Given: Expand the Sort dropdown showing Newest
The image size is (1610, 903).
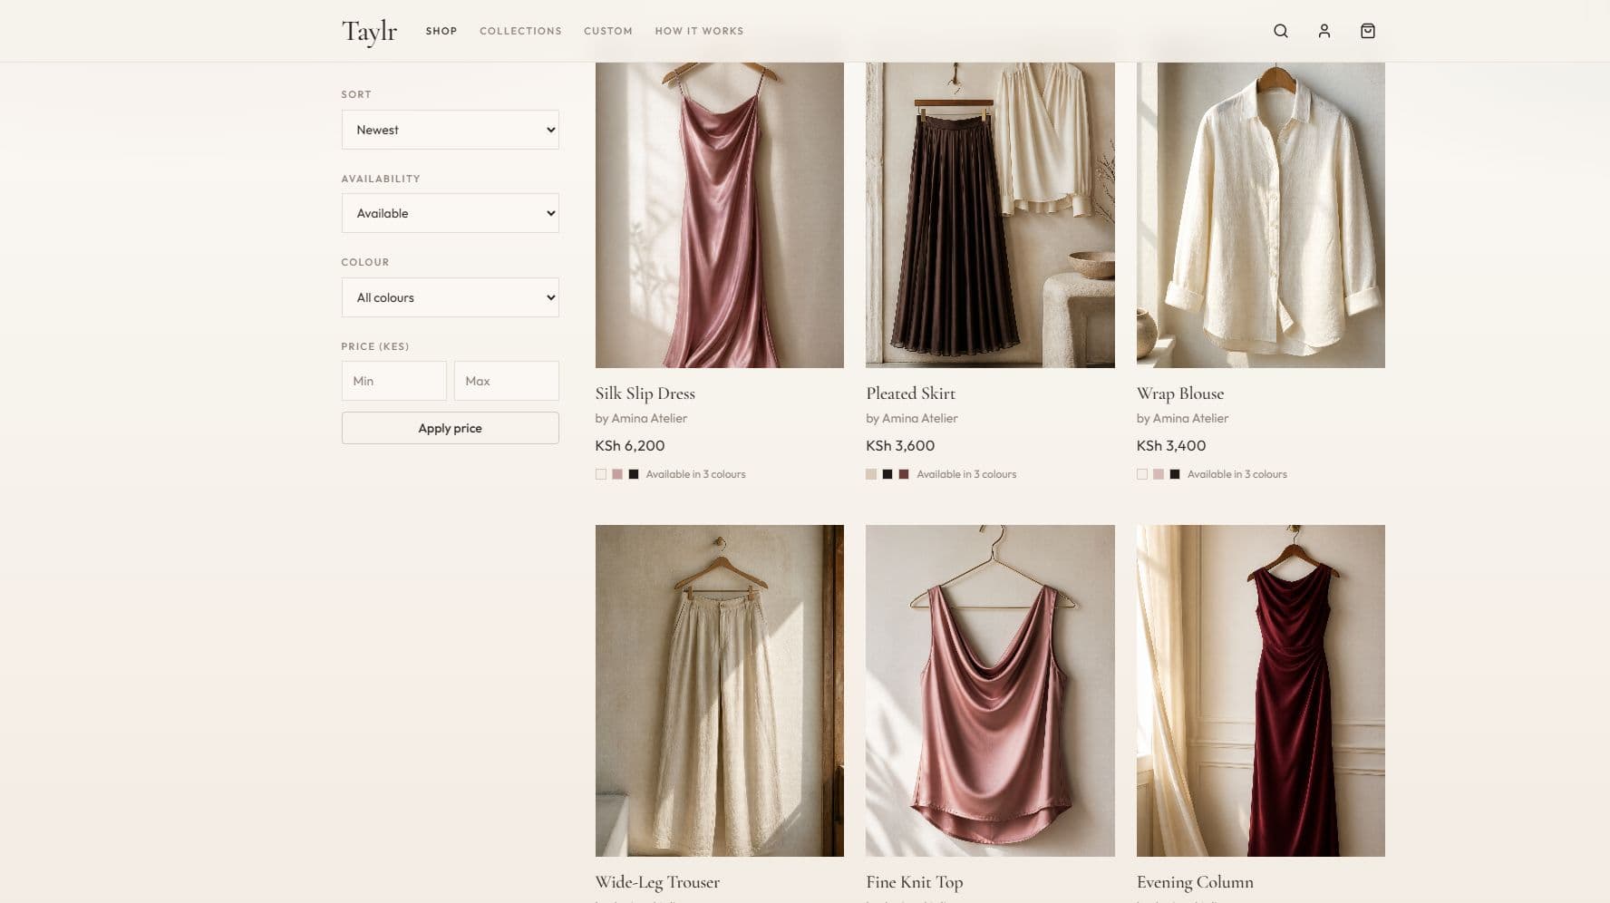Looking at the screenshot, I should click(x=450, y=130).
